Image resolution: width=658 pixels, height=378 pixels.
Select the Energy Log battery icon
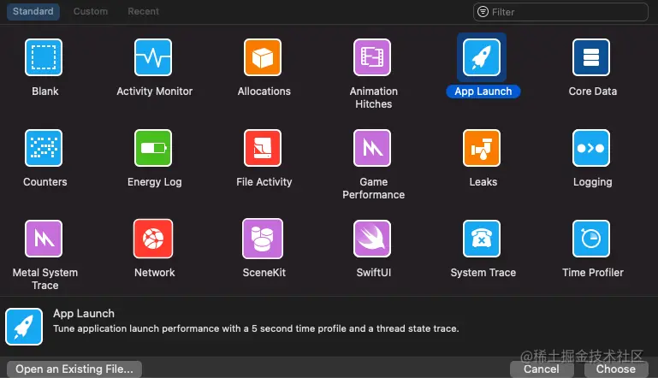(x=153, y=148)
